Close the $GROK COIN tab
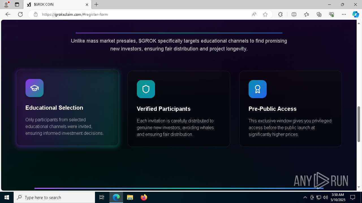The height and width of the screenshot is (203, 362). point(87,5)
